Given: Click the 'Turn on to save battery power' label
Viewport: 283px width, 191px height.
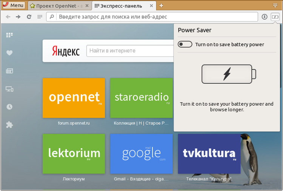Looking at the screenshot, I should (229, 45).
